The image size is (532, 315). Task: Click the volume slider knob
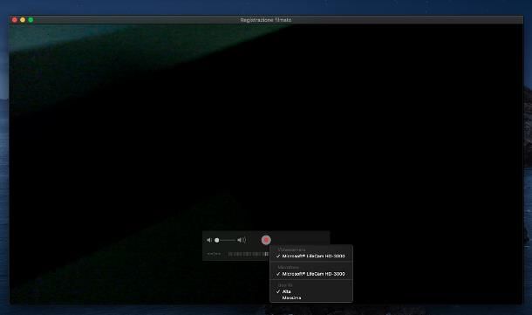pyautogui.click(x=217, y=240)
